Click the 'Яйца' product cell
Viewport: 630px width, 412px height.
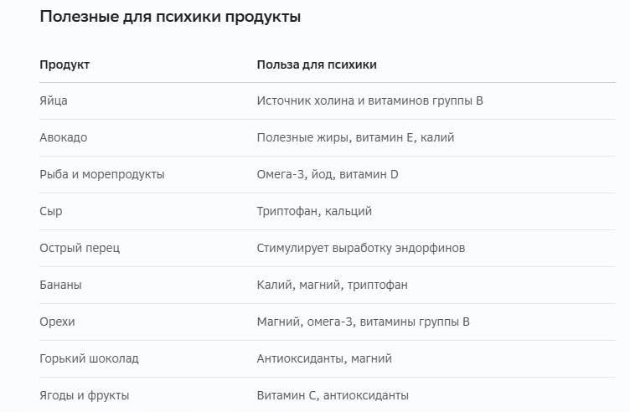54,100
